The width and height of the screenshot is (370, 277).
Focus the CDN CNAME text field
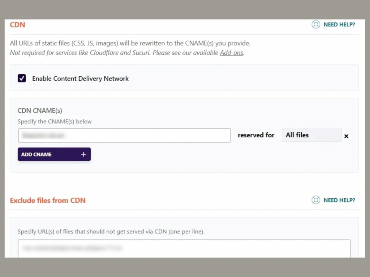[124, 135]
